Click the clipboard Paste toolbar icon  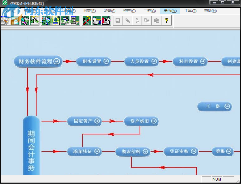coord(157,21)
